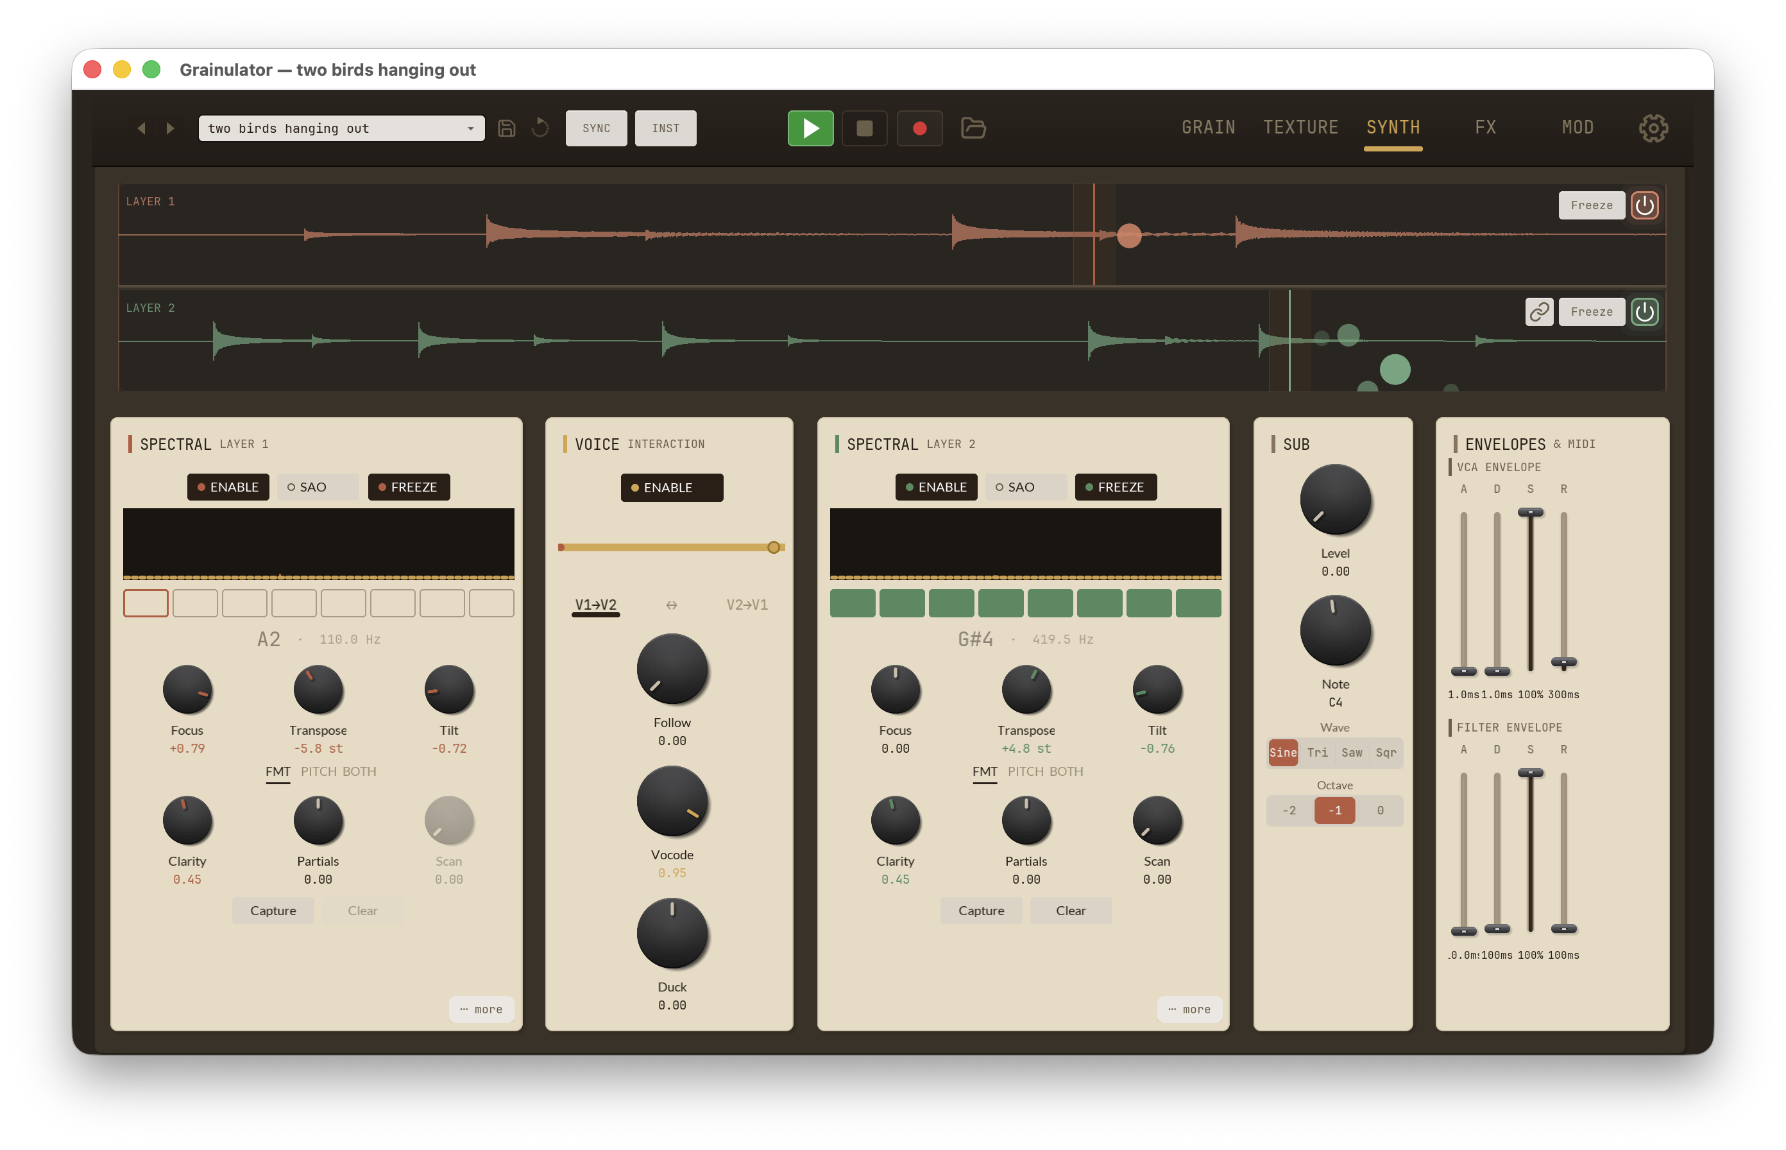This screenshot has height=1150, width=1786.
Task: Select the Saw wave for Sub
Action: click(x=1352, y=752)
